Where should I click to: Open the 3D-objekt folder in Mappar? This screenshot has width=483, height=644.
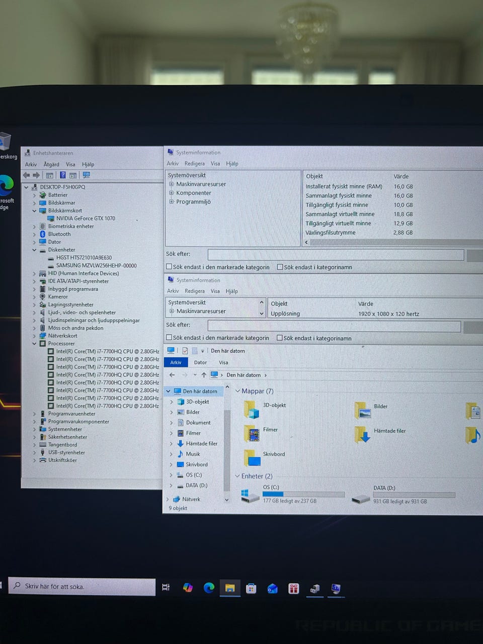coord(252,410)
